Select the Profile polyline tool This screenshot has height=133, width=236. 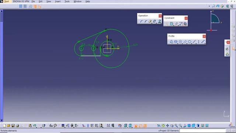(x=171, y=42)
